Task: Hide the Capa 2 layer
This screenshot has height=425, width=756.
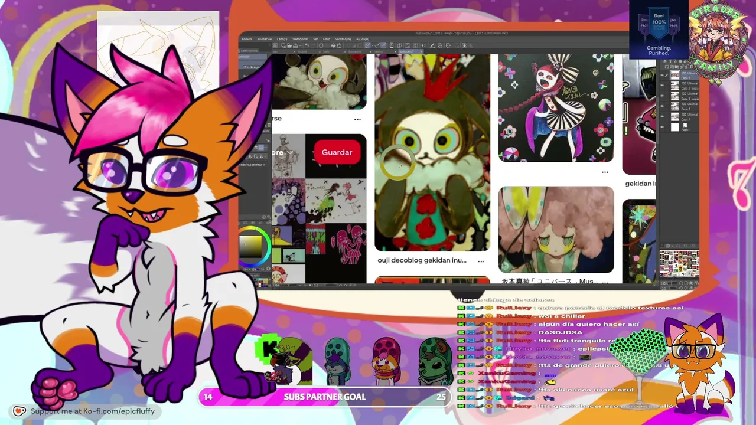Action: click(661, 107)
